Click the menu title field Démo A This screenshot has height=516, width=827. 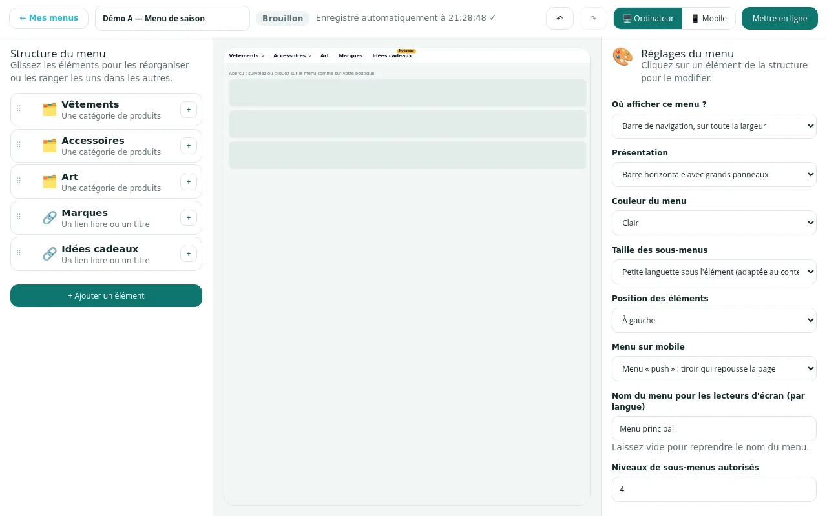click(173, 18)
